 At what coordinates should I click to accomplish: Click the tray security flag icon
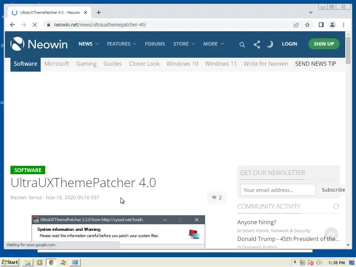pos(310,263)
